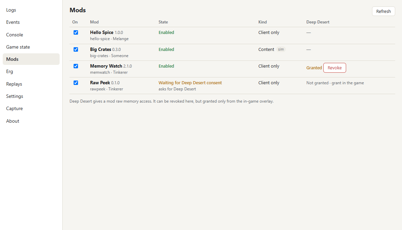The width and height of the screenshot is (402, 230).
Task: Click the Deep Desert explanation footnote
Action: click(x=171, y=101)
